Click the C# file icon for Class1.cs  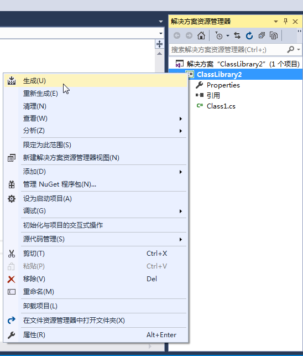point(200,106)
